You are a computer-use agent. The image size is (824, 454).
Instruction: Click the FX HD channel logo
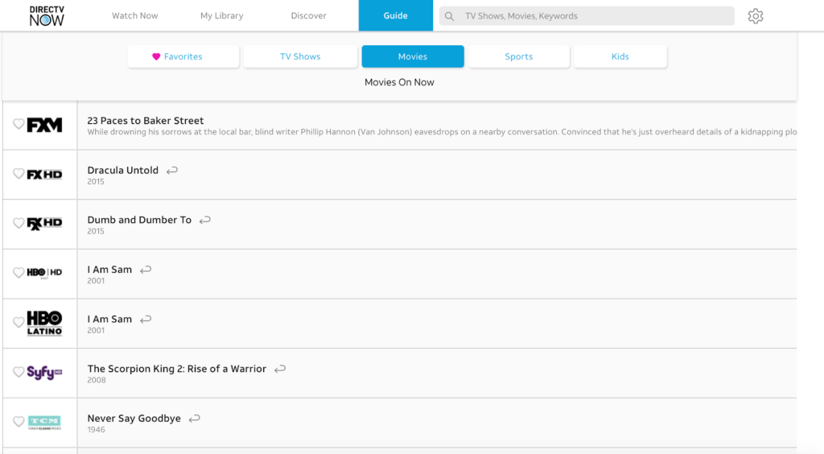(45, 175)
